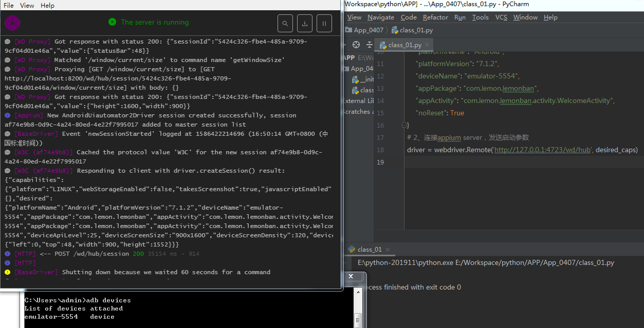The image size is (644, 328).
Task: Click 'List of devices attached' in cmd window
Action: click(73, 309)
